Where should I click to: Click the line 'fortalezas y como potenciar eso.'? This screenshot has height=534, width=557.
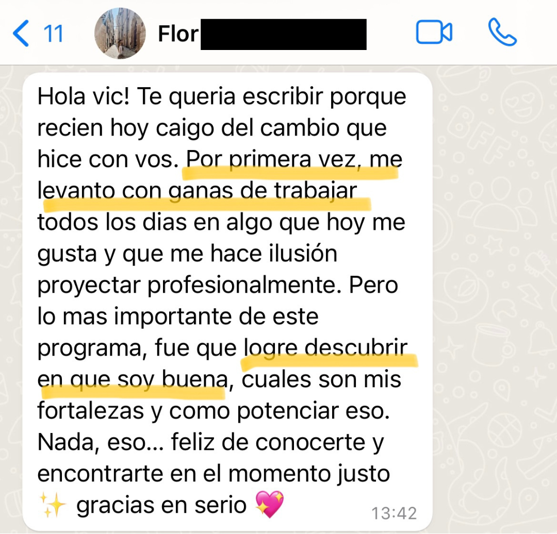pyautogui.click(x=214, y=411)
